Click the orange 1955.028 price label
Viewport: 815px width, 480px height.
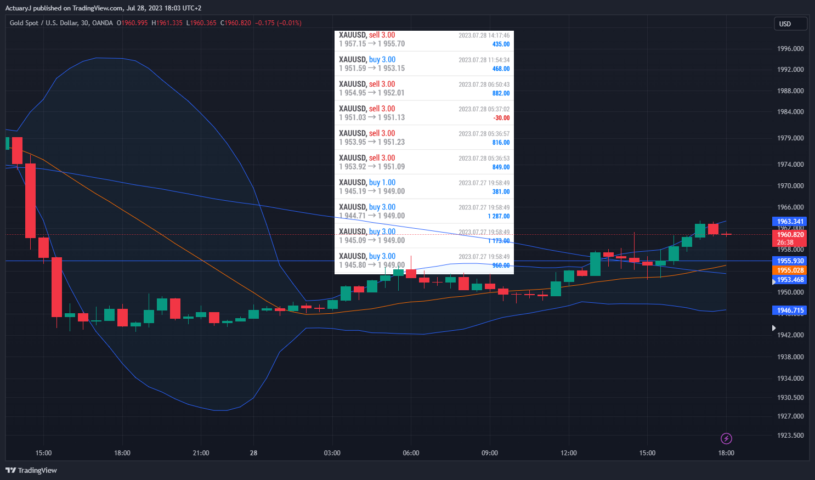click(x=790, y=270)
